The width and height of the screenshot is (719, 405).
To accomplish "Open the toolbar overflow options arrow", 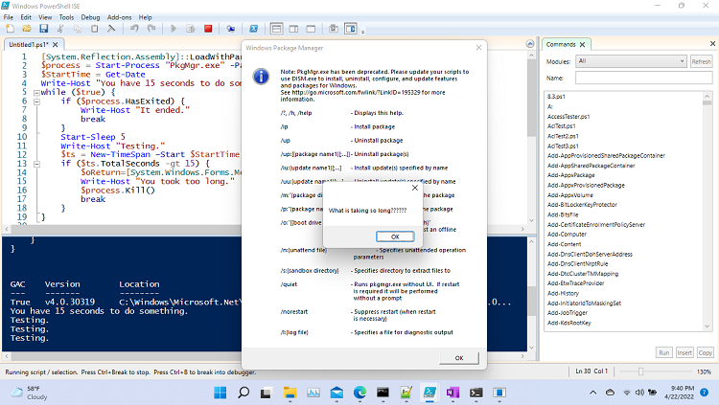I will coord(362,32).
